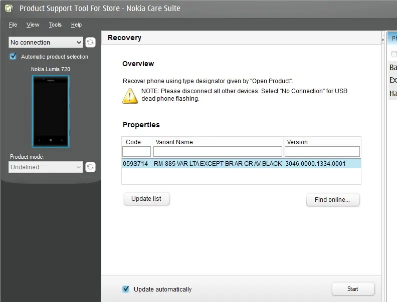Viewport: 397px width, 302px height.
Task: Click the Variant Name filter field
Action: point(218,152)
